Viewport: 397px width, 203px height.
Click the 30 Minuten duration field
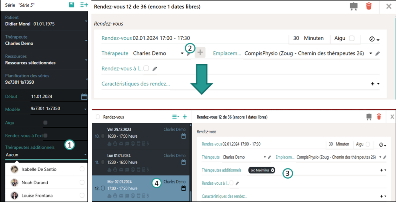click(x=309, y=38)
